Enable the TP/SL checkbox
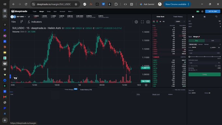 pos(216,66)
